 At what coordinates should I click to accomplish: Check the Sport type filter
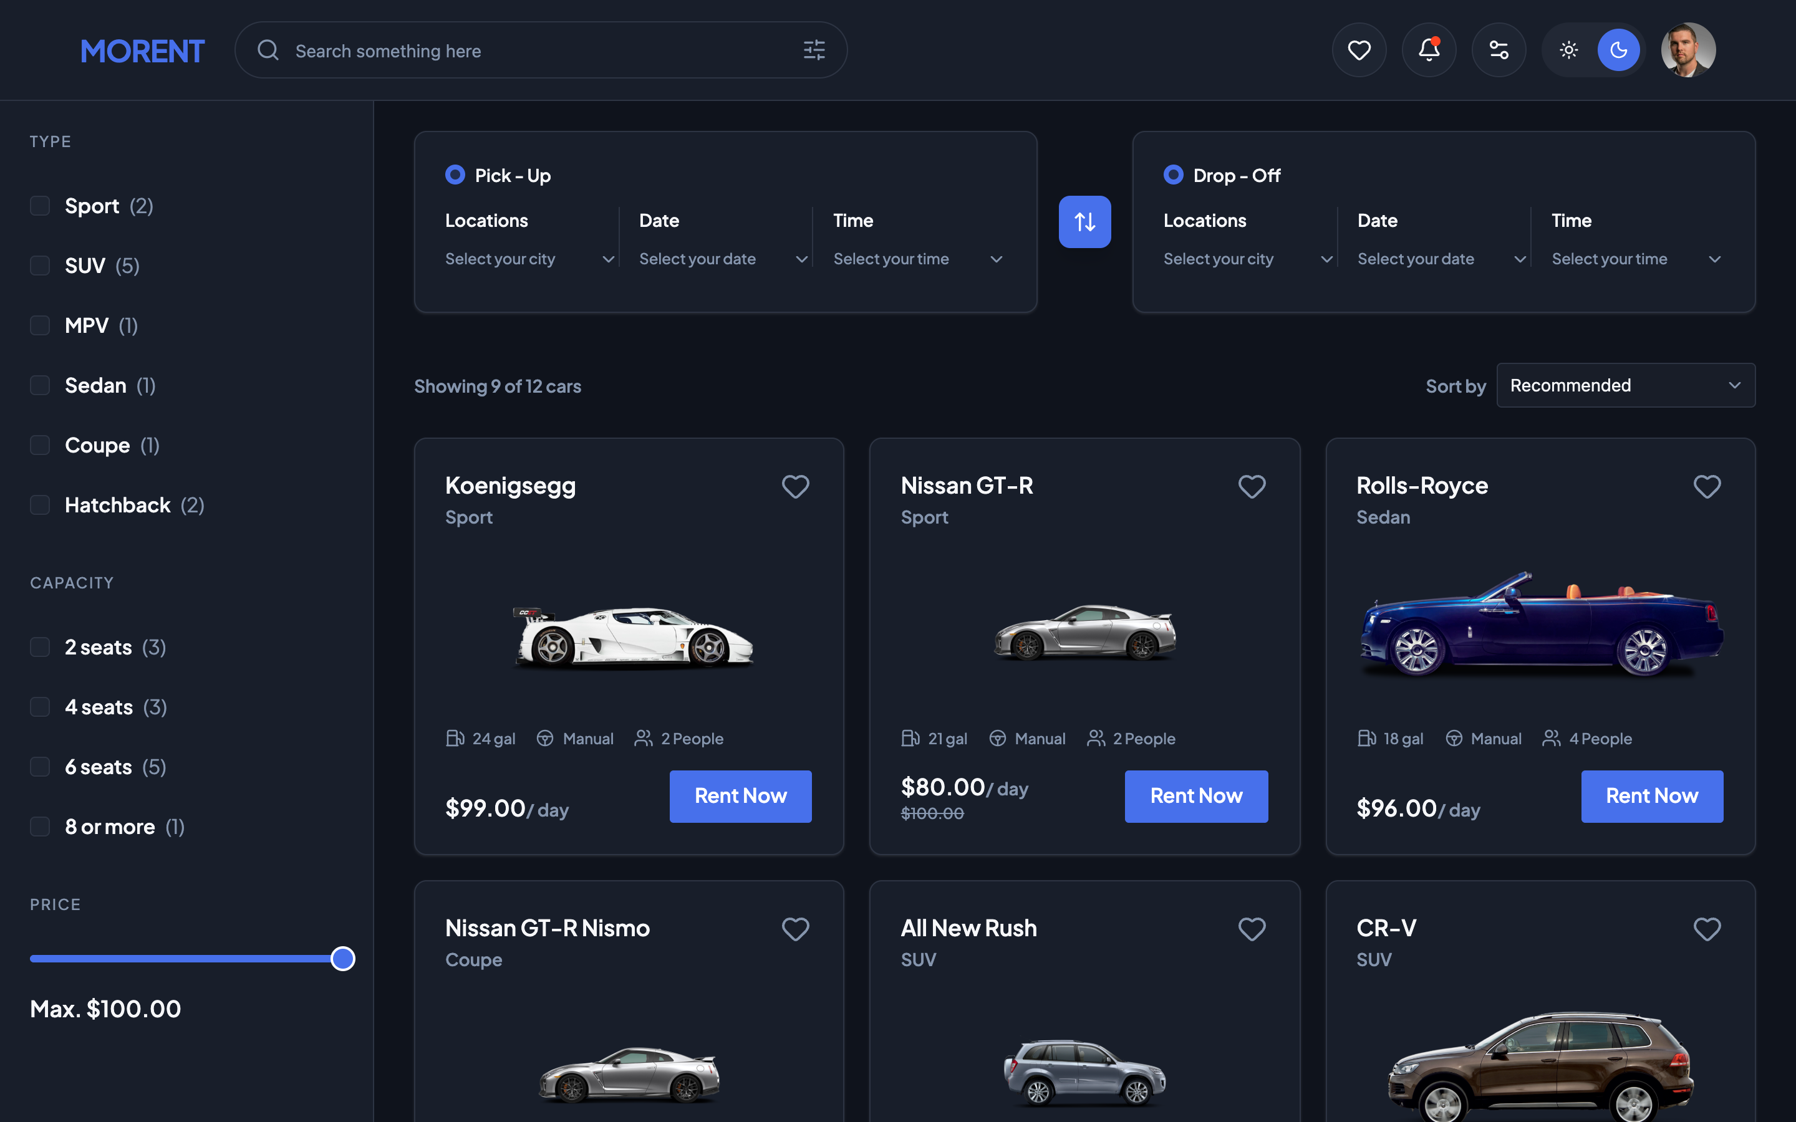(x=39, y=206)
